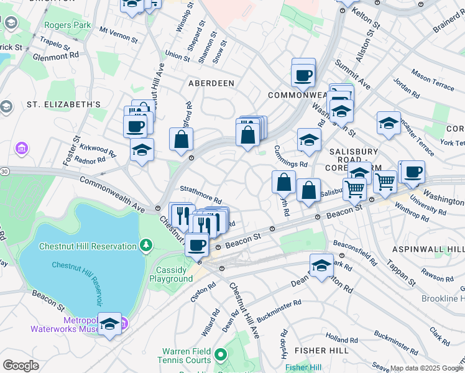This screenshot has height=373, width=465.
Task: Select graduation cap marker beside Waterworks Museum
Action: pos(110,324)
